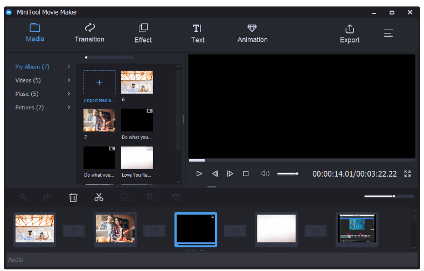Adjust the timeline zoom slider

389,196
